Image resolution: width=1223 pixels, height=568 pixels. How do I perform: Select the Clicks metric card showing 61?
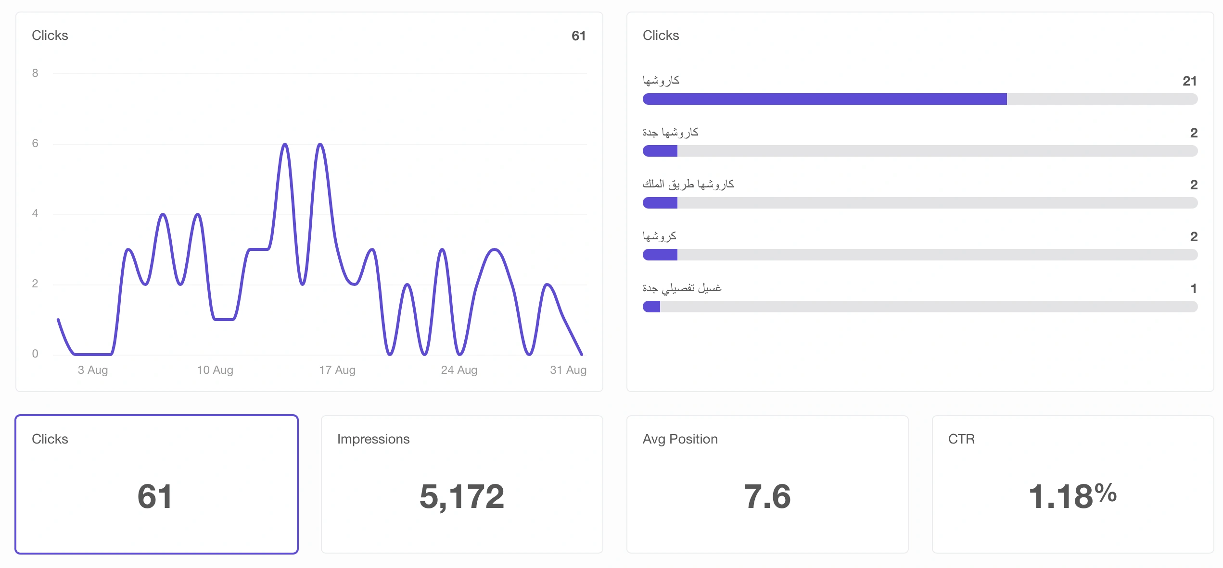pos(156,484)
